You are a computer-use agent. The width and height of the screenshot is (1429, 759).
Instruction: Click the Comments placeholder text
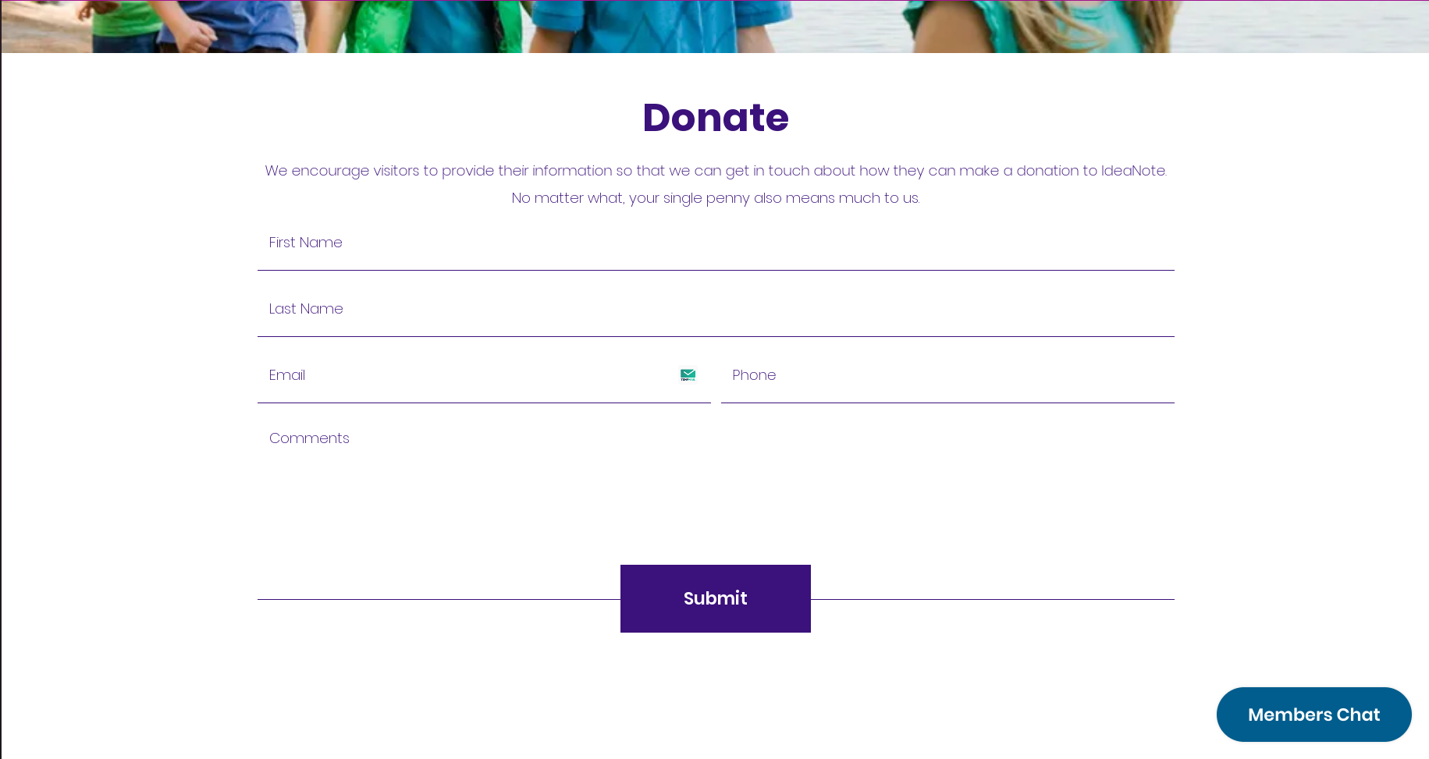pos(309,438)
